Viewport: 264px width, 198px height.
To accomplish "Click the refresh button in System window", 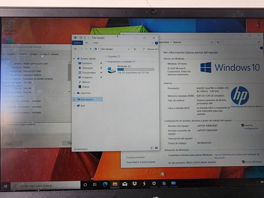I will coord(218,42).
